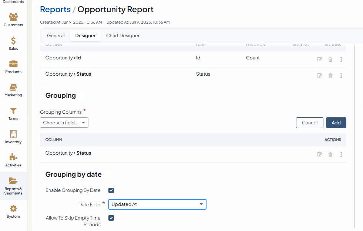363x231 pixels.
Task: Follow the Reports breadcrumb link
Action: point(55,10)
